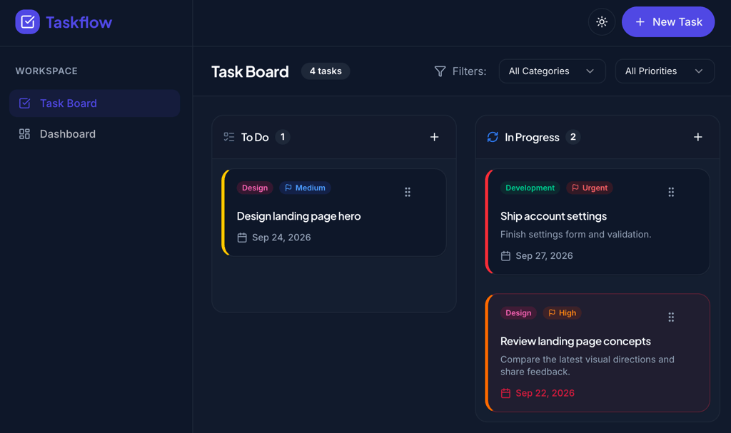731x433 pixels.
Task: Click the Sep 24, 2026 due date
Action: tap(281, 238)
